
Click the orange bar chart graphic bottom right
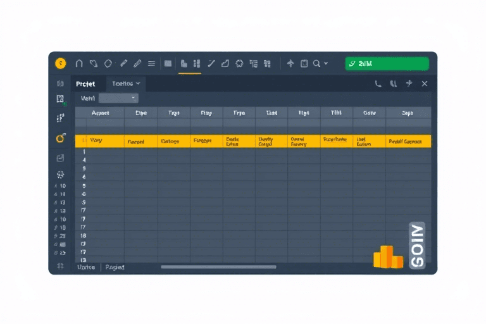tap(387, 257)
